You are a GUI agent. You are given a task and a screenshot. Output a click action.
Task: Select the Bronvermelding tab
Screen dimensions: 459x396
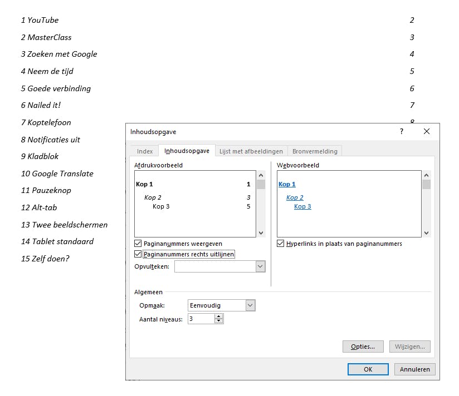click(315, 151)
